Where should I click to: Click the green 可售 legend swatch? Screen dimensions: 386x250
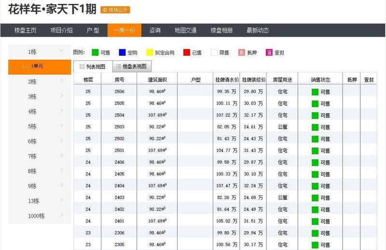coord(95,53)
